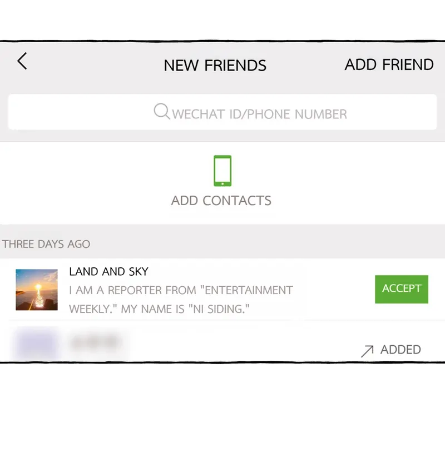Tap the blurred contact's avatar
445x453 pixels.
37,342
